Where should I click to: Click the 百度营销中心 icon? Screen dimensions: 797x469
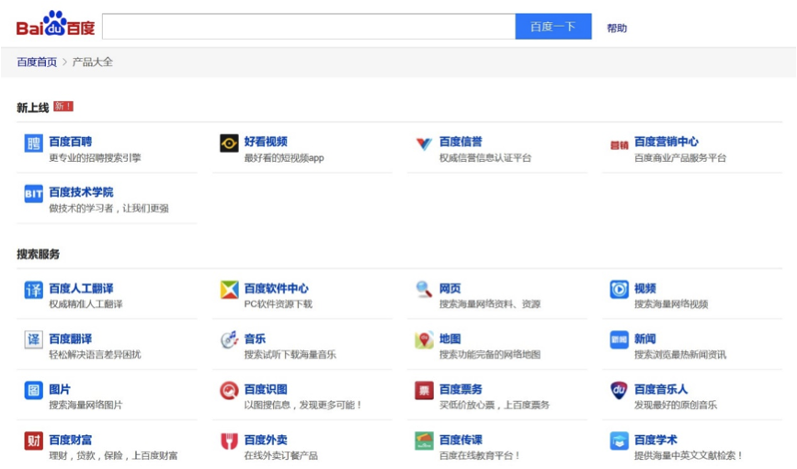point(619,145)
